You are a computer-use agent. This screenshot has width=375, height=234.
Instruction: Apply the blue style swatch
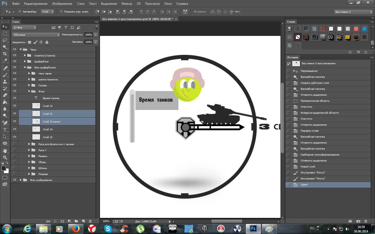pos(364,29)
